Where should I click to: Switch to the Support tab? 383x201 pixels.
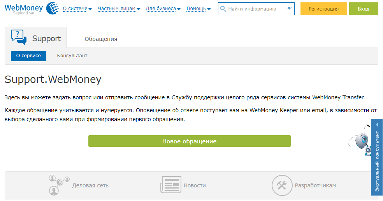[x=36, y=37]
